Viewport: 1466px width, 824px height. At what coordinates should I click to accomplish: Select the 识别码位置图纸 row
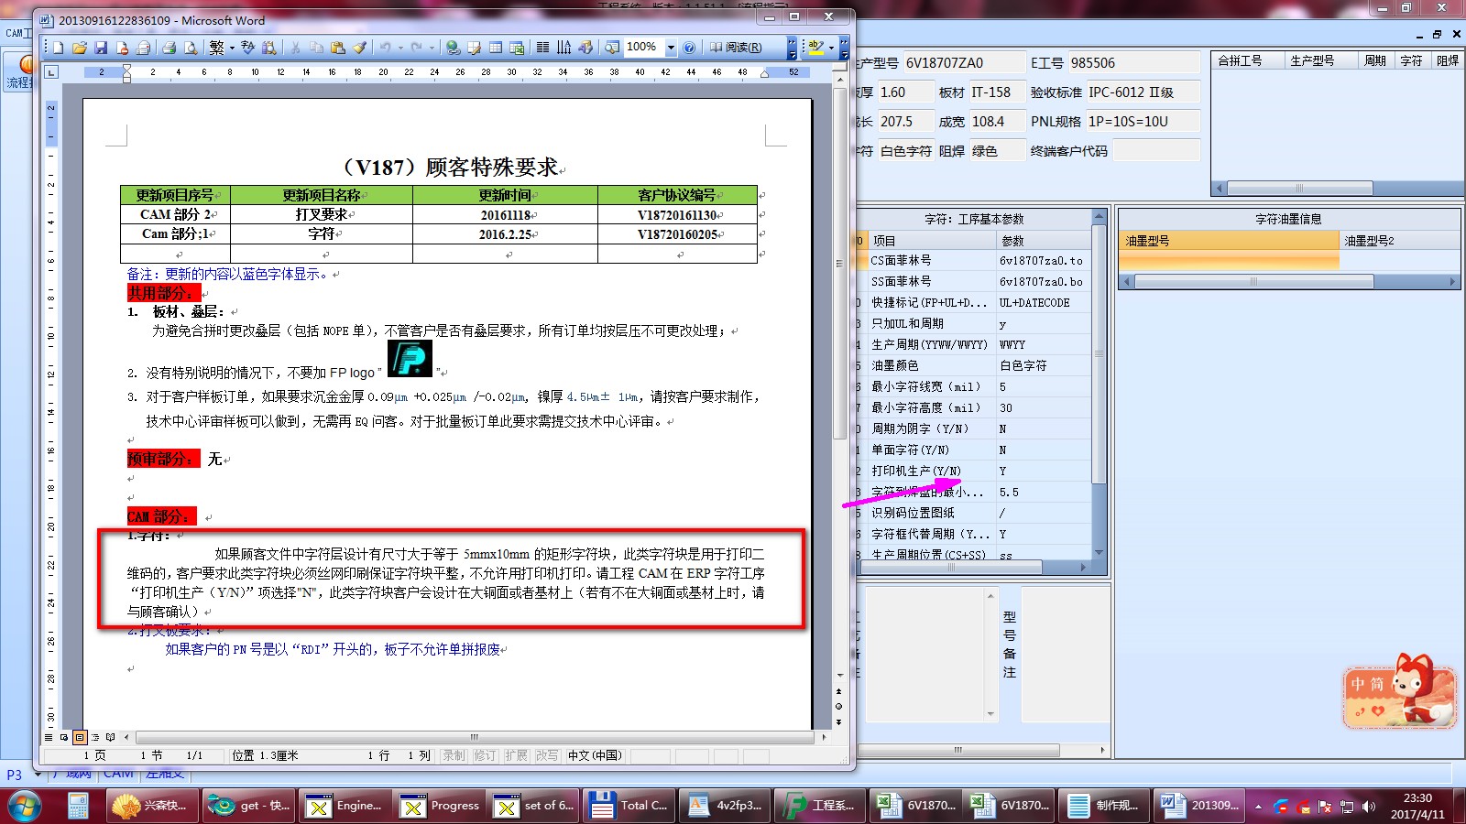click(x=973, y=513)
